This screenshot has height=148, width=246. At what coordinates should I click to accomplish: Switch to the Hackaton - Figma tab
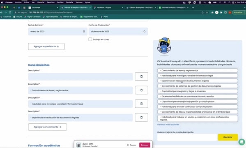pyautogui.click(x=108, y=7)
